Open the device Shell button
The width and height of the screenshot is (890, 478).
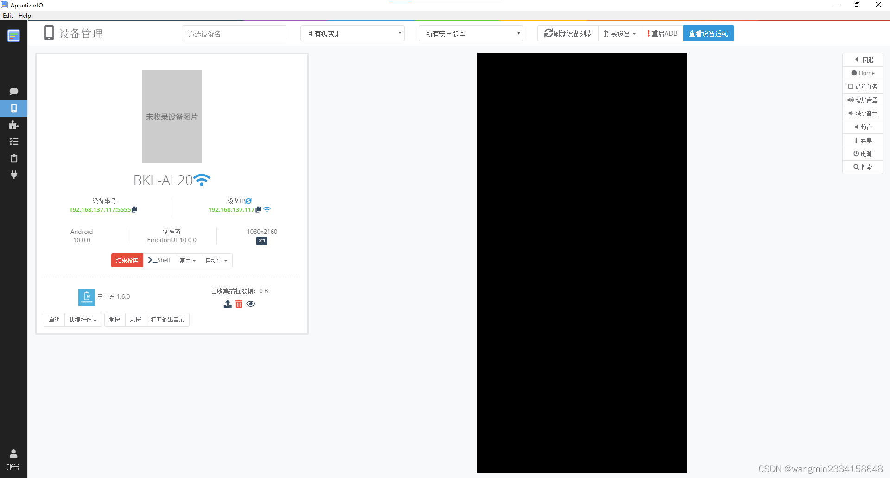[x=159, y=260]
